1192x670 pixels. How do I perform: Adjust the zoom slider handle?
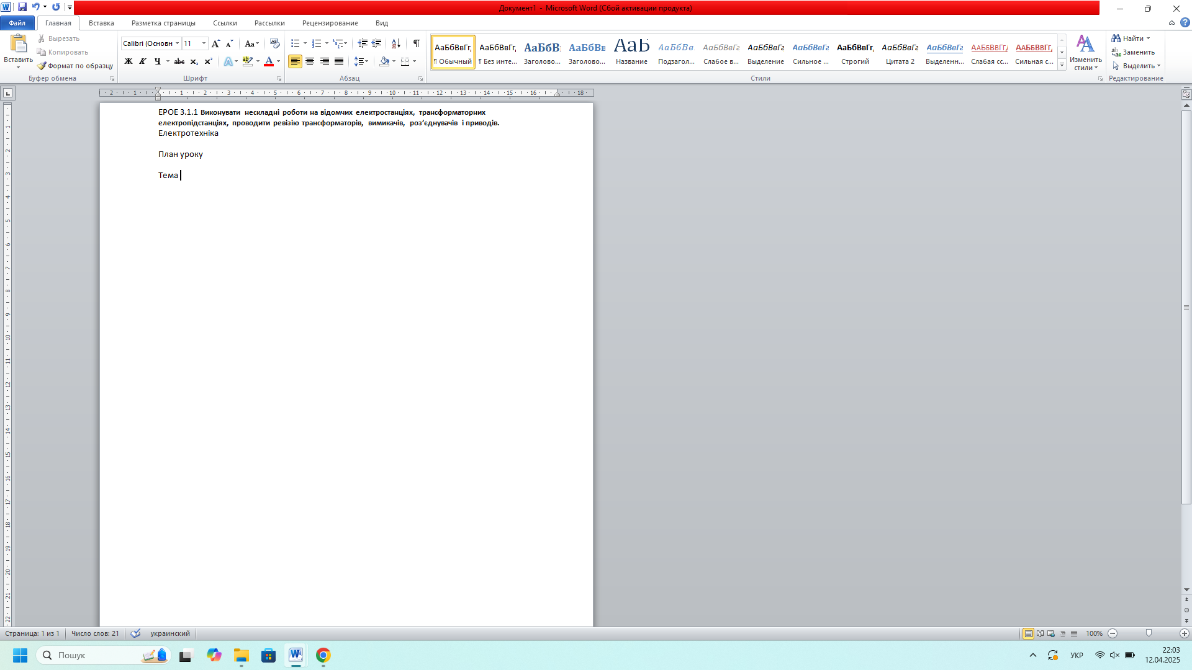pos(1149,633)
